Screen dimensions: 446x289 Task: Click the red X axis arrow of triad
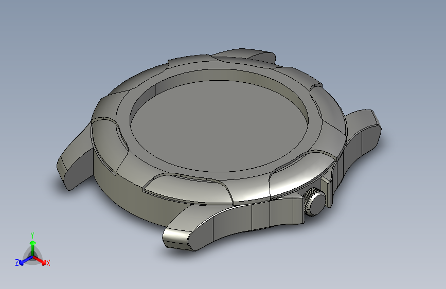point(39,260)
